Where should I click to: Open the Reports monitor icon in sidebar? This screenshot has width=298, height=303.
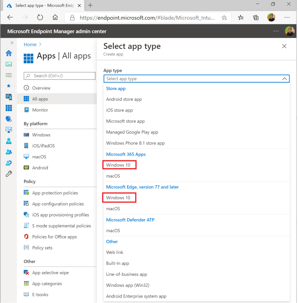[9, 130]
